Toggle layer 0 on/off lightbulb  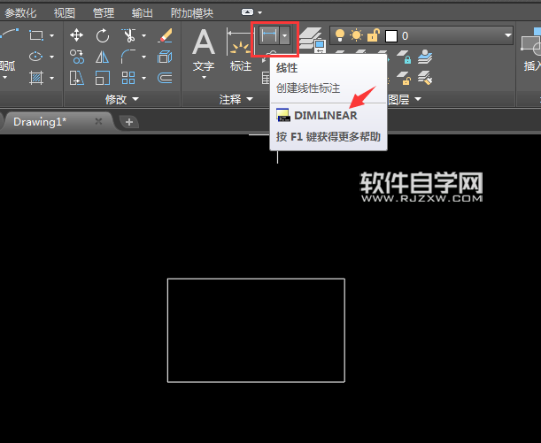coord(340,35)
